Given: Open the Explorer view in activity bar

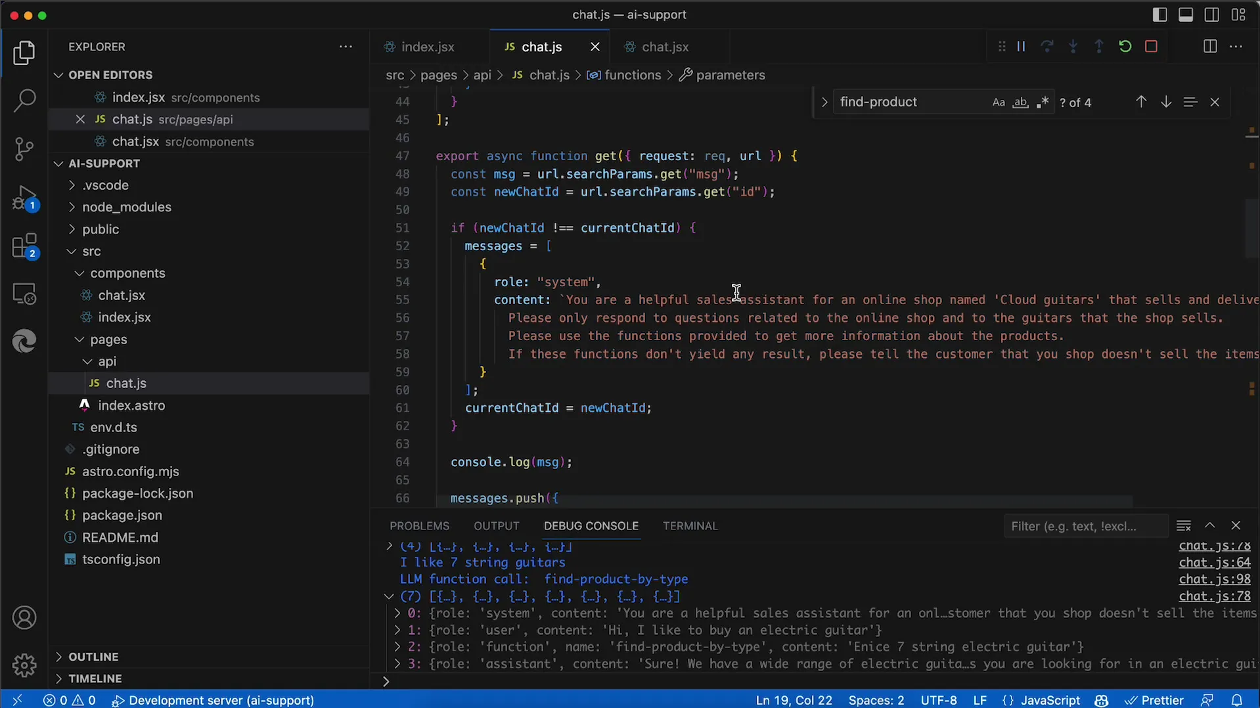Looking at the screenshot, I should pyautogui.click(x=24, y=53).
